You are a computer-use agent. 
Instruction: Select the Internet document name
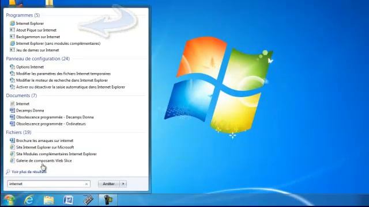click(22, 103)
